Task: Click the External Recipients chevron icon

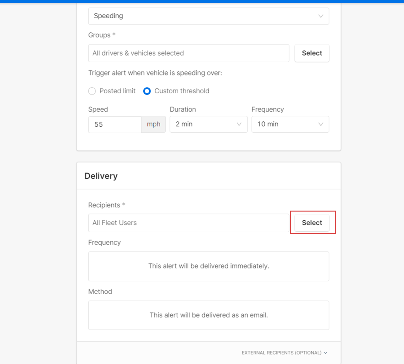Action: (x=326, y=353)
